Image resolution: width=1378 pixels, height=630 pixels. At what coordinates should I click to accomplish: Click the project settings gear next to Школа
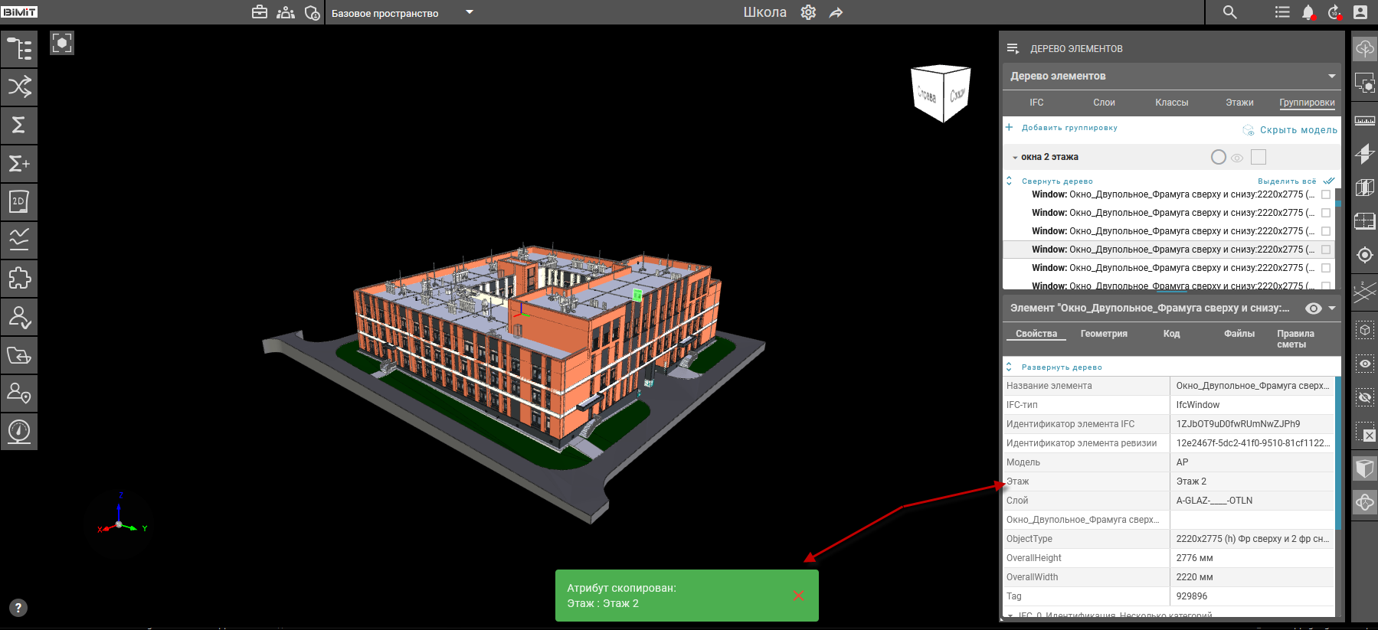808,12
